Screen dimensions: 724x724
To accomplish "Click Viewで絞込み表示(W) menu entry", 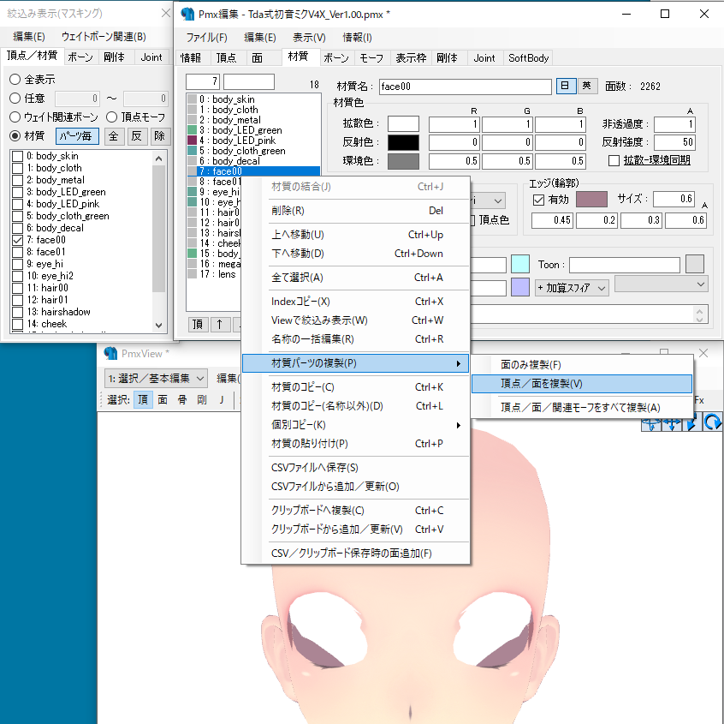I will (x=355, y=320).
